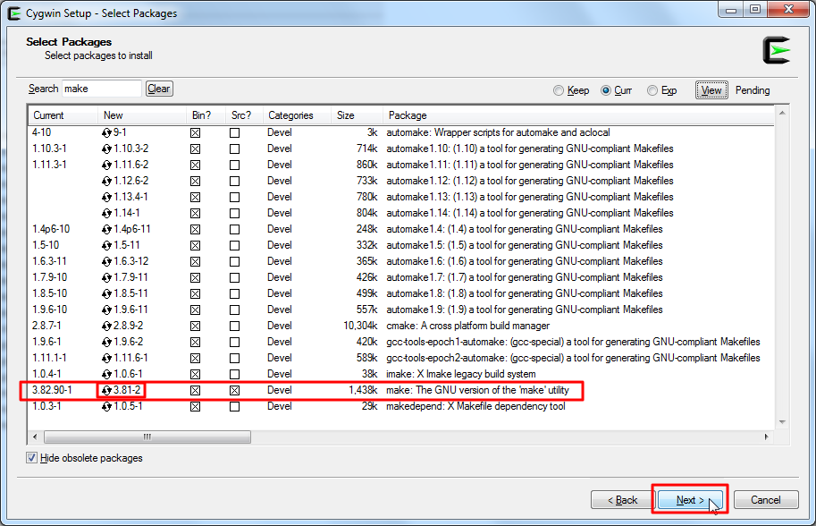816x526 pixels.
Task: Click the horizontal scrollbar right arrow
Action: coord(767,437)
